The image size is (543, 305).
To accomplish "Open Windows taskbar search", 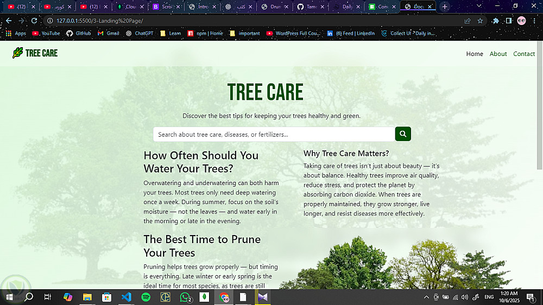I will (x=29, y=297).
